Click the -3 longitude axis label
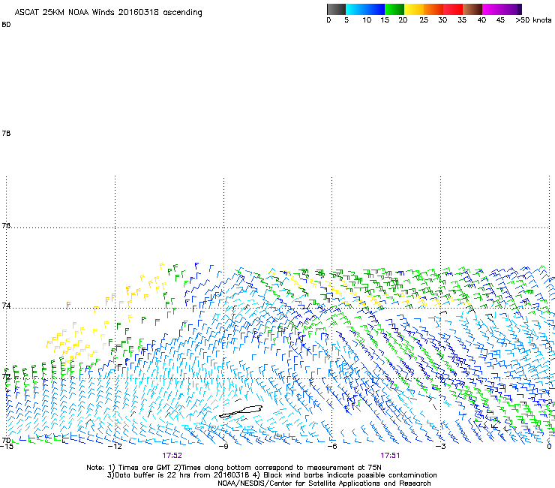This screenshot has width=555, height=488. [x=440, y=446]
